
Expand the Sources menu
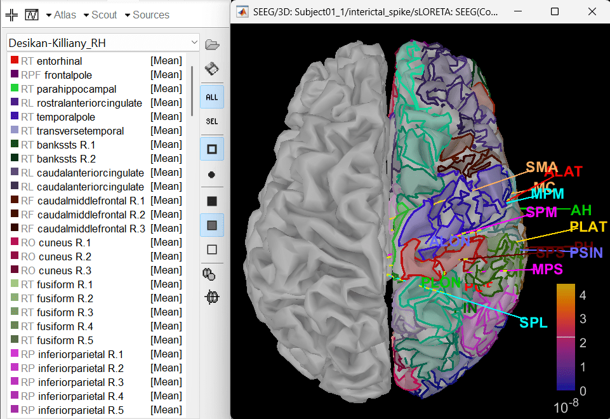coord(147,15)
